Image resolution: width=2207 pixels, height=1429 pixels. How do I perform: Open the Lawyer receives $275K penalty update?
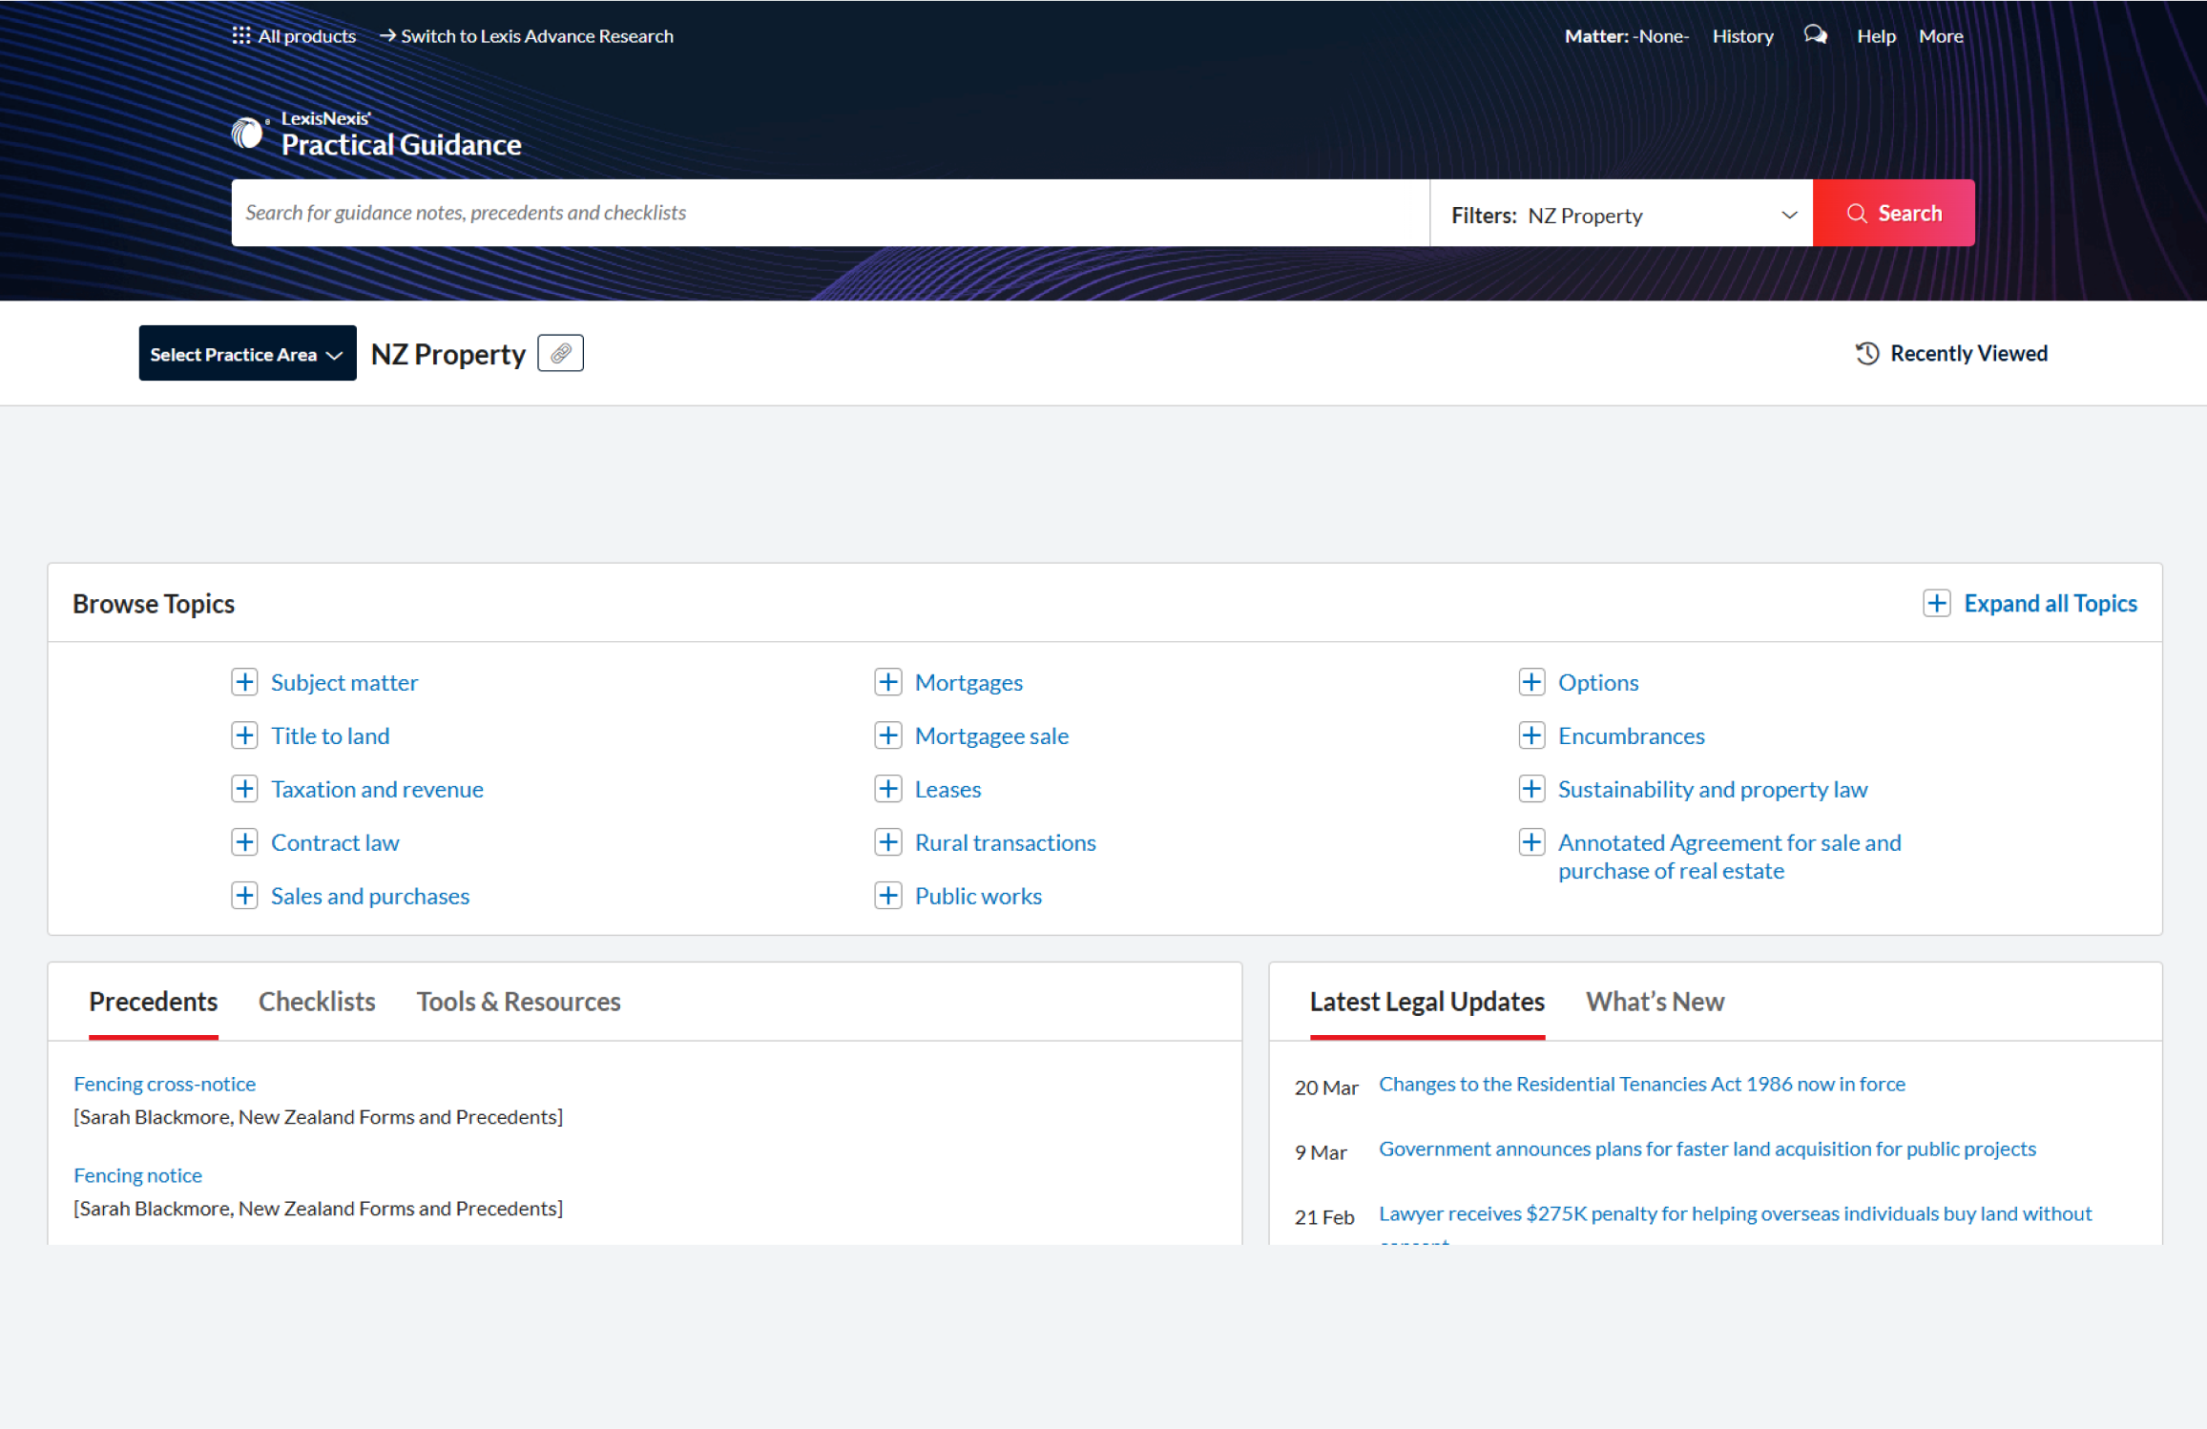click(x=1735, y=1213)
